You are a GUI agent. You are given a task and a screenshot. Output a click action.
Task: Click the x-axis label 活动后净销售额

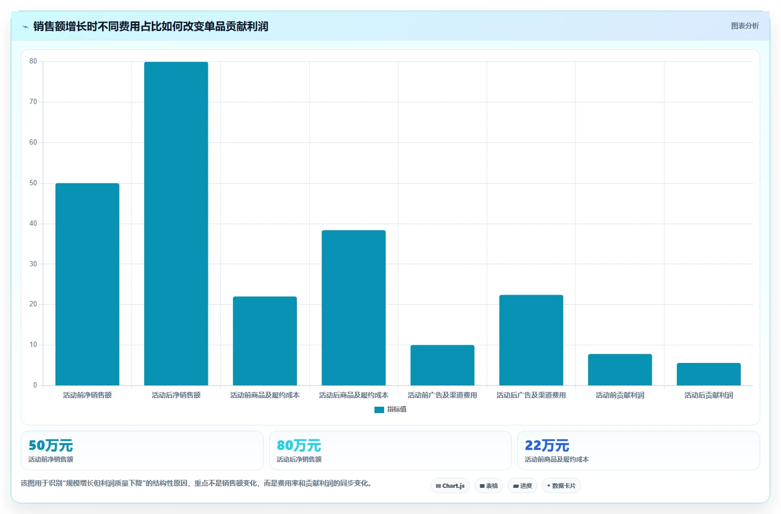point(176,396)
